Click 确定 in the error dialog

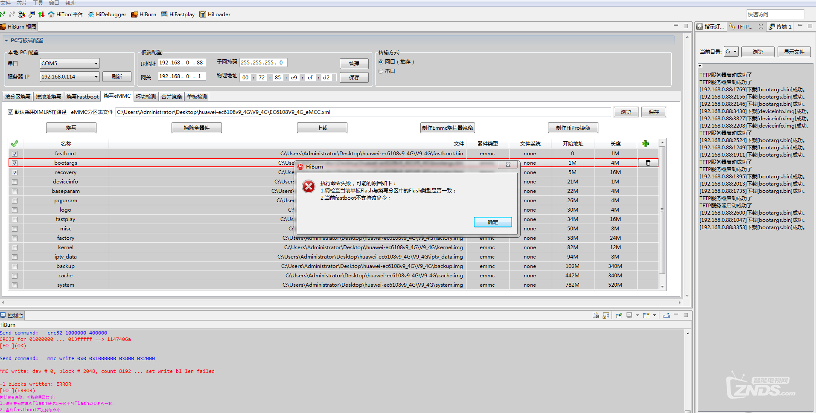(493, 222)
